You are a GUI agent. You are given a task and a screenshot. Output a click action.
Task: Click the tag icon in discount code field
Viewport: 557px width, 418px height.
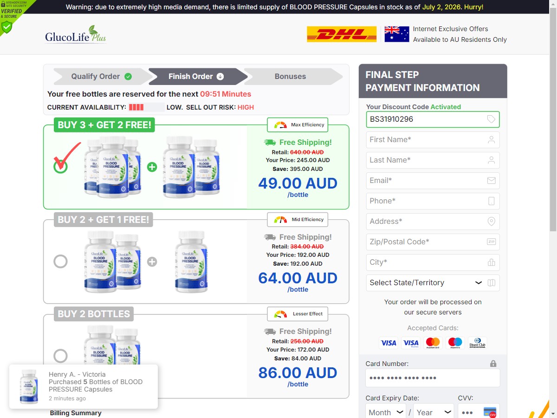pyautogui.click(x=491, y=119)
